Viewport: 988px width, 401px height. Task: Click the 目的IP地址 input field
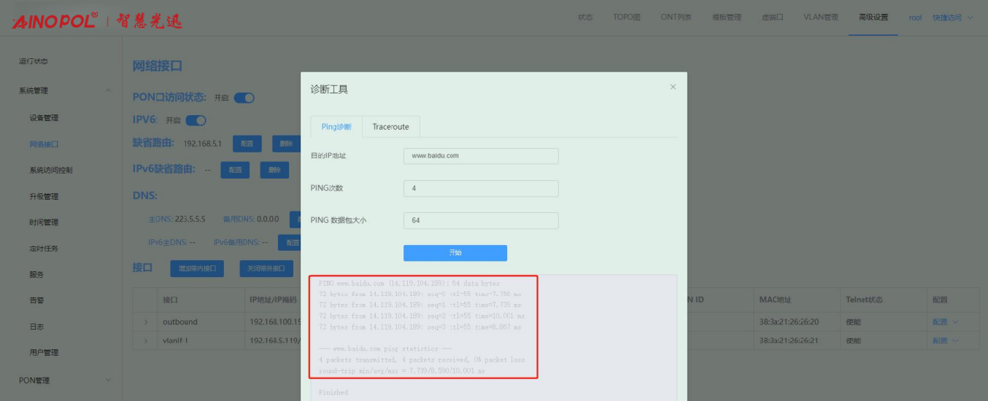tap(480, 156)
